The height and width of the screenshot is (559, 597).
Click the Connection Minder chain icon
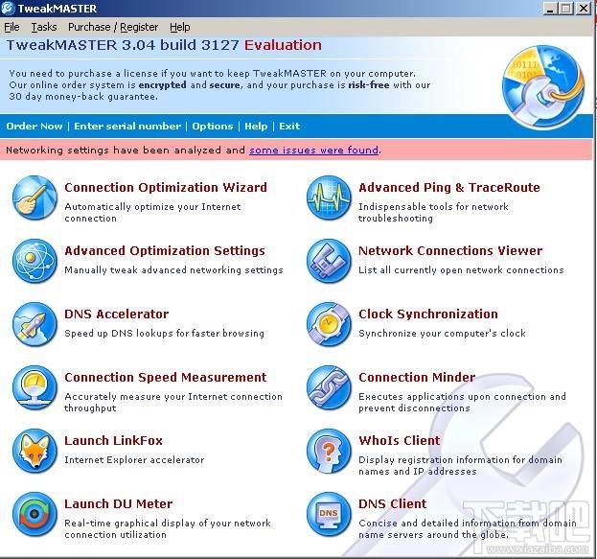pos(329,387)
